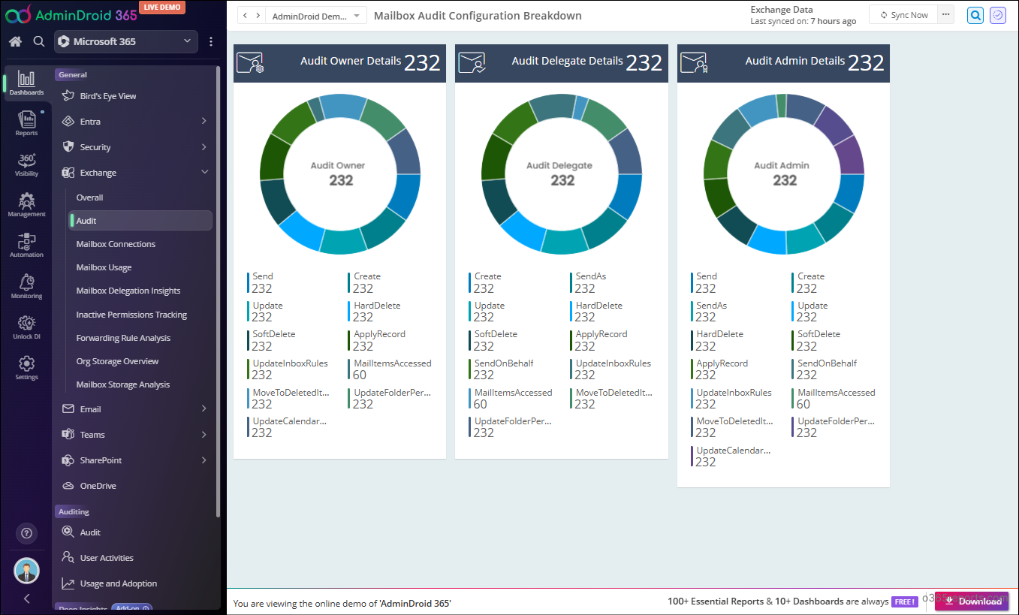Open the user profile avatar

point(26,571)
